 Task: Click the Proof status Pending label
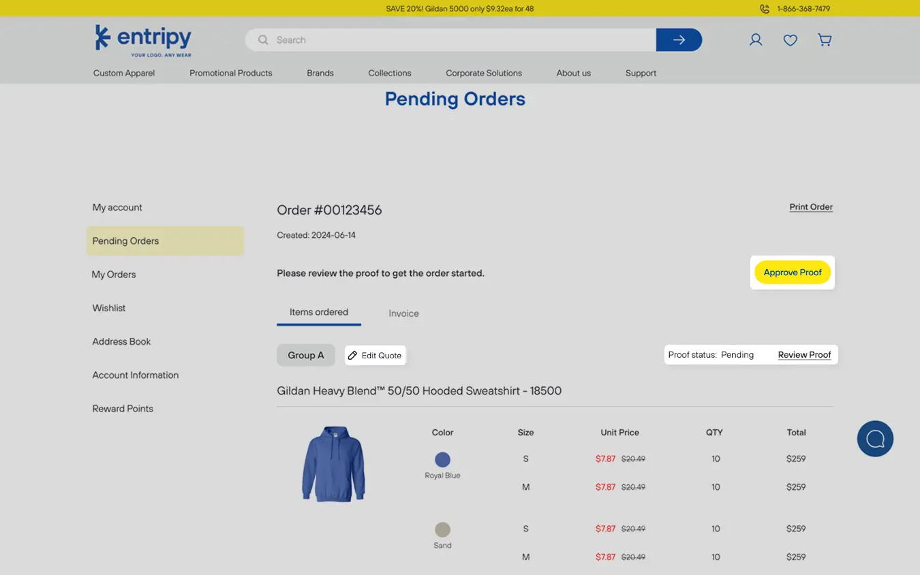coord(711,355)
